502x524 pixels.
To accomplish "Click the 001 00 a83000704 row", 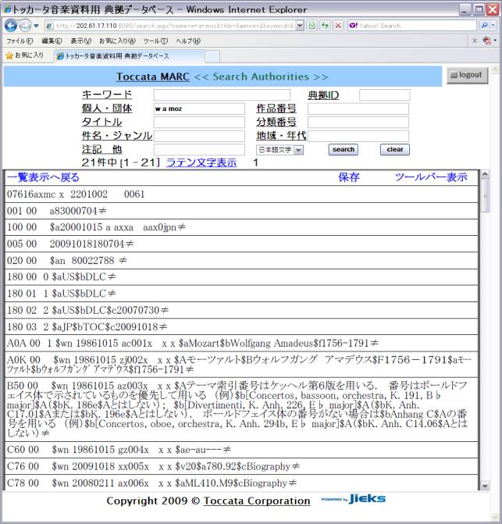I will (241, 211).
